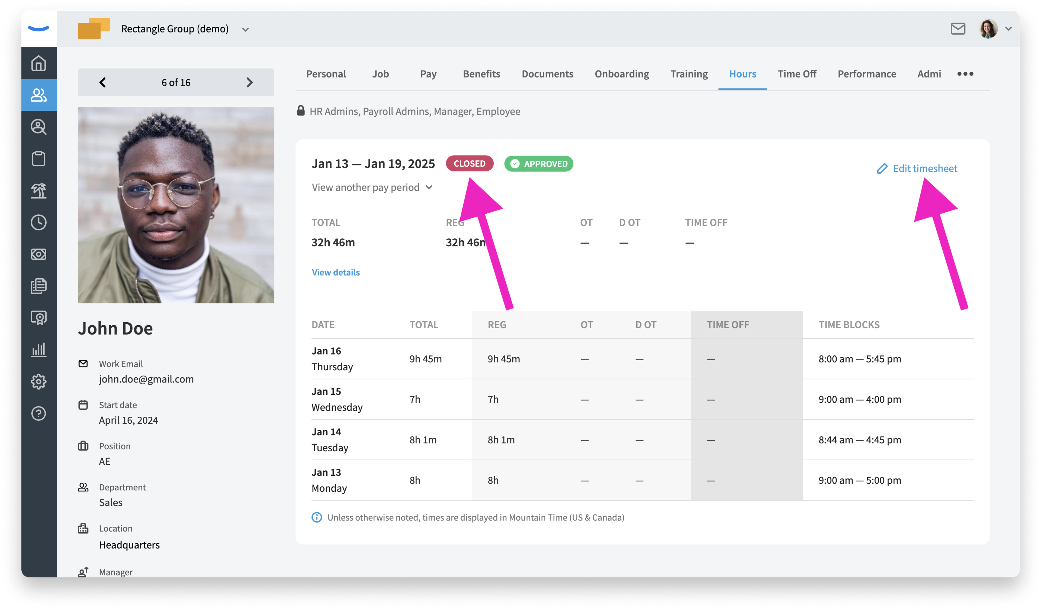Click John Doe's profile photo
This screenshot has width=1041, height=609.
[x=176, y=205]
